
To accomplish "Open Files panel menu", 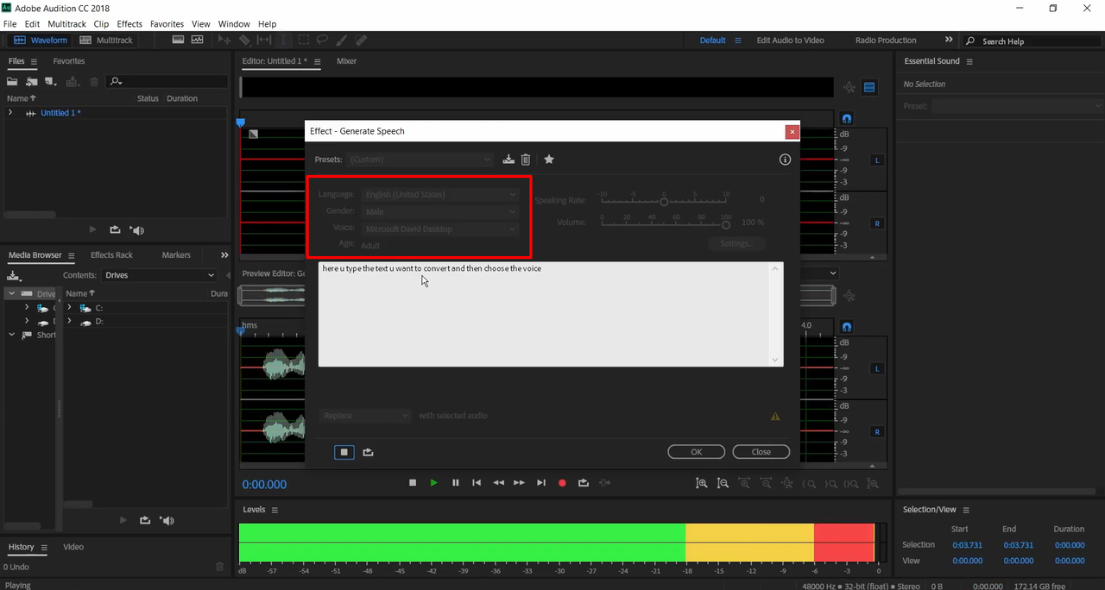I will point(34,62).
